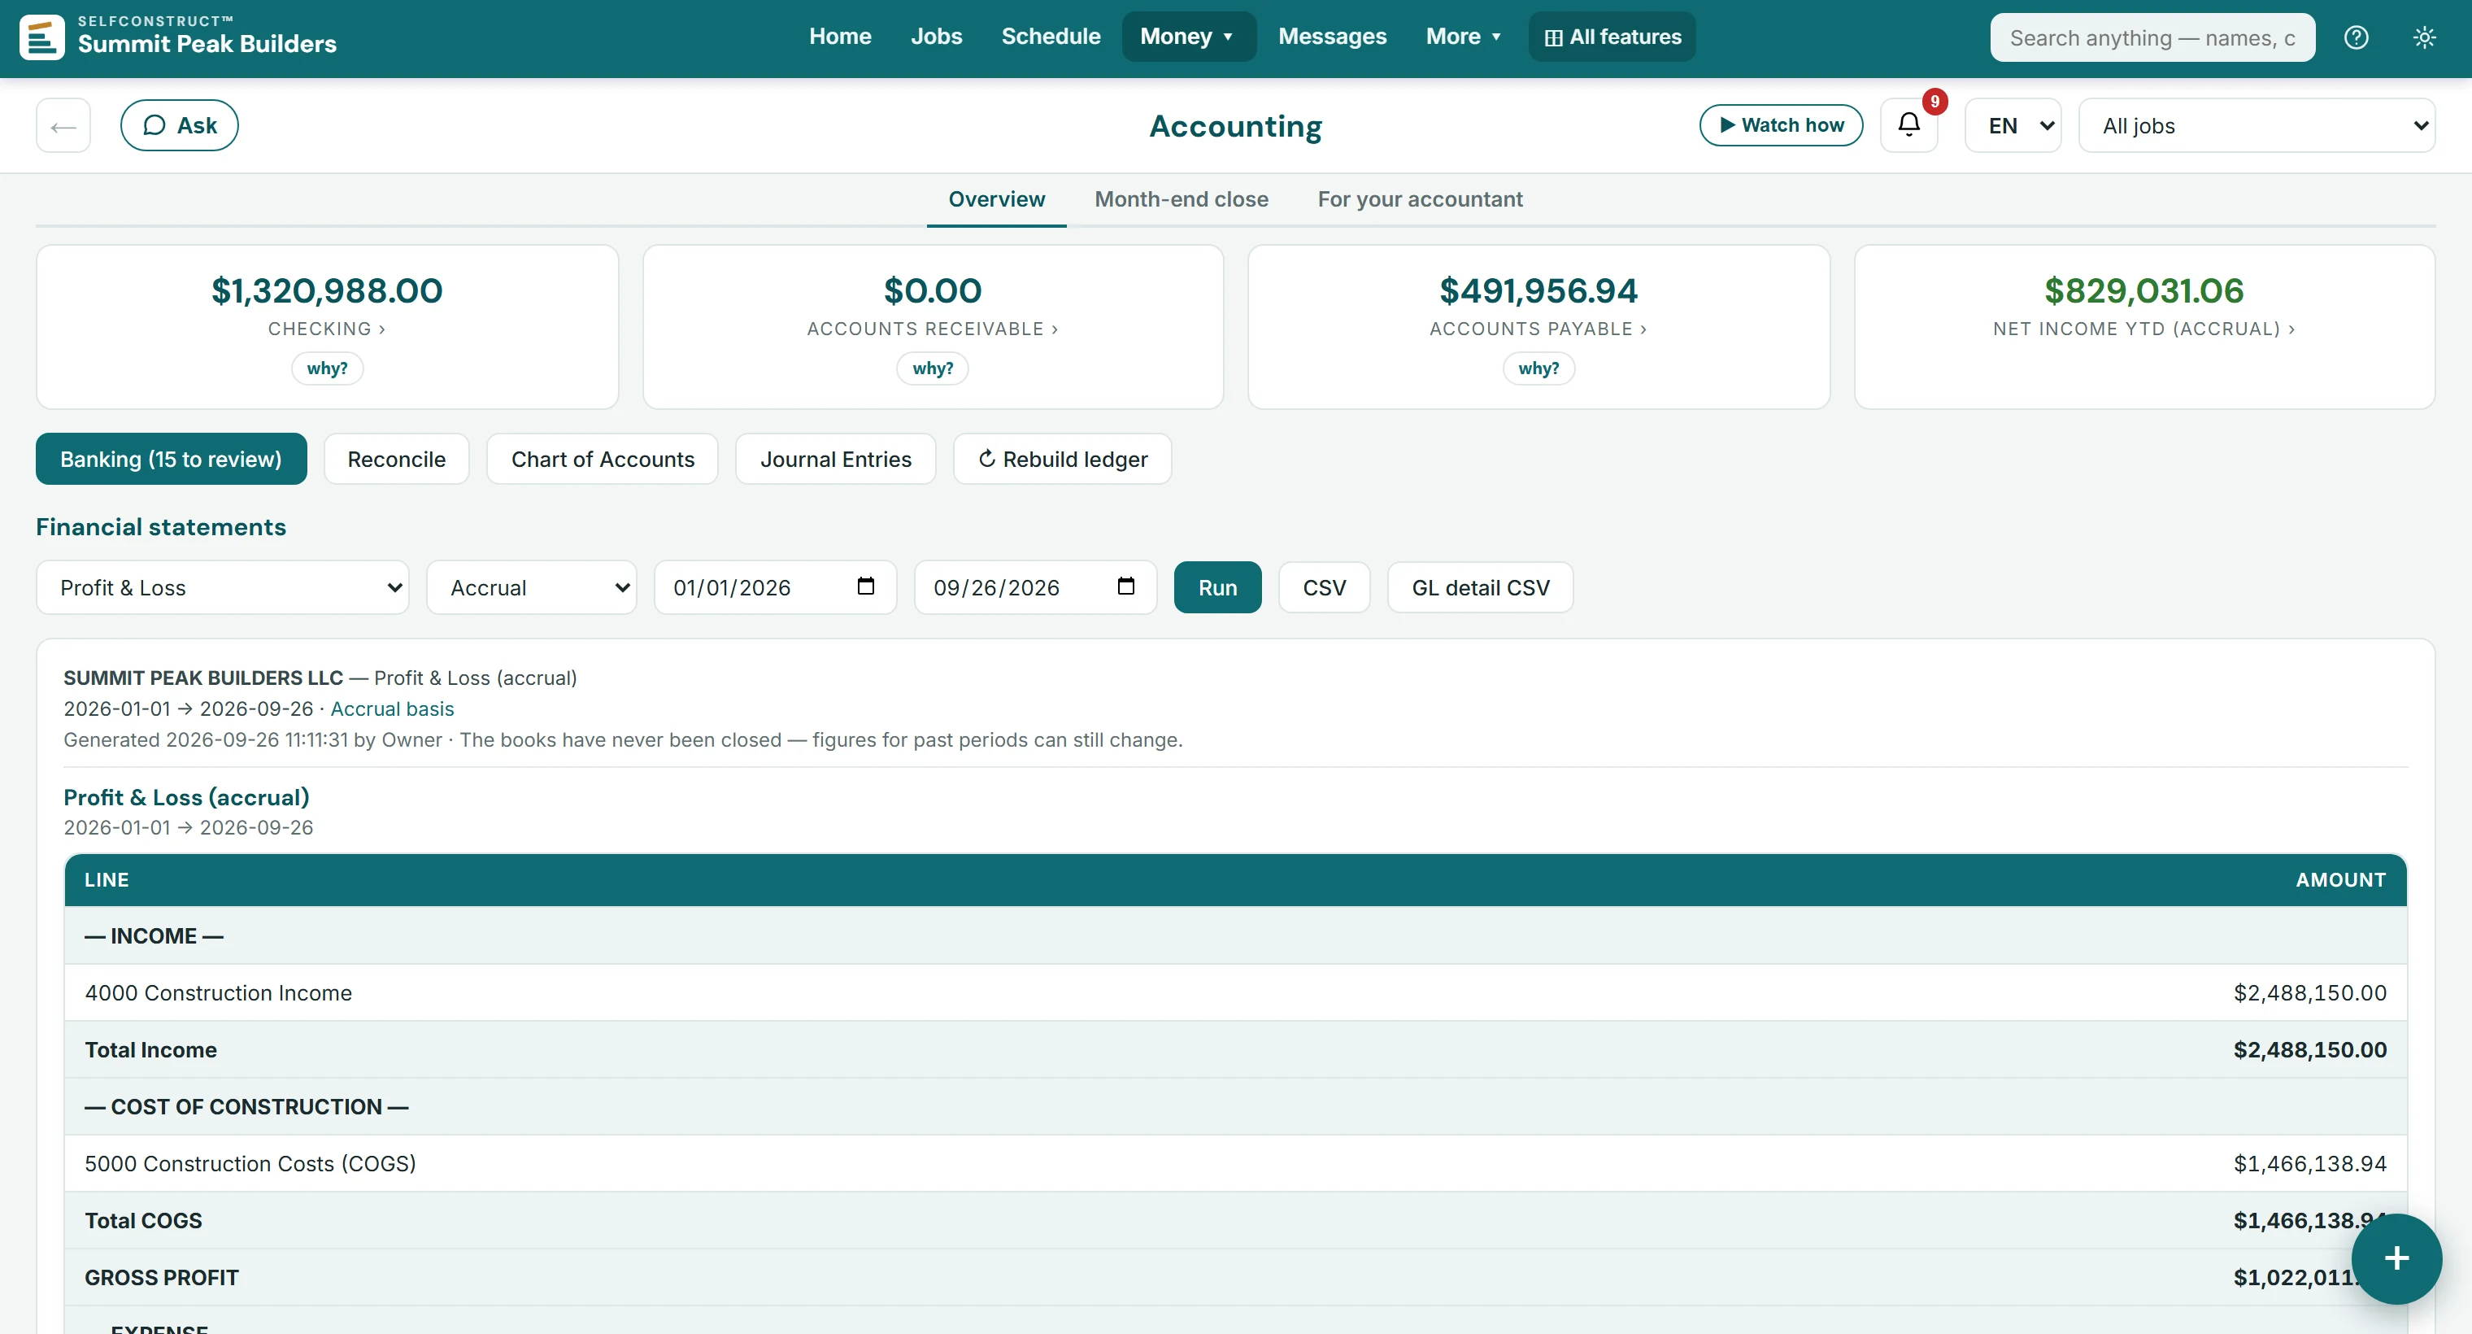Click why? under Checking

tap(327, 368)
